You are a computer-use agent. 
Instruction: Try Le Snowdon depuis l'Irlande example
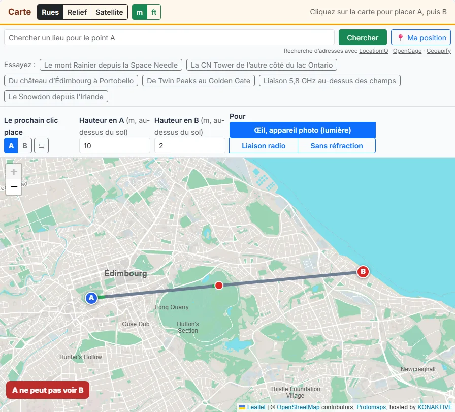tap(56, 97)
